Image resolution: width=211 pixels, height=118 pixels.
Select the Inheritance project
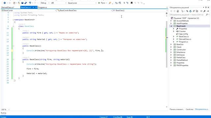(181, 52)
